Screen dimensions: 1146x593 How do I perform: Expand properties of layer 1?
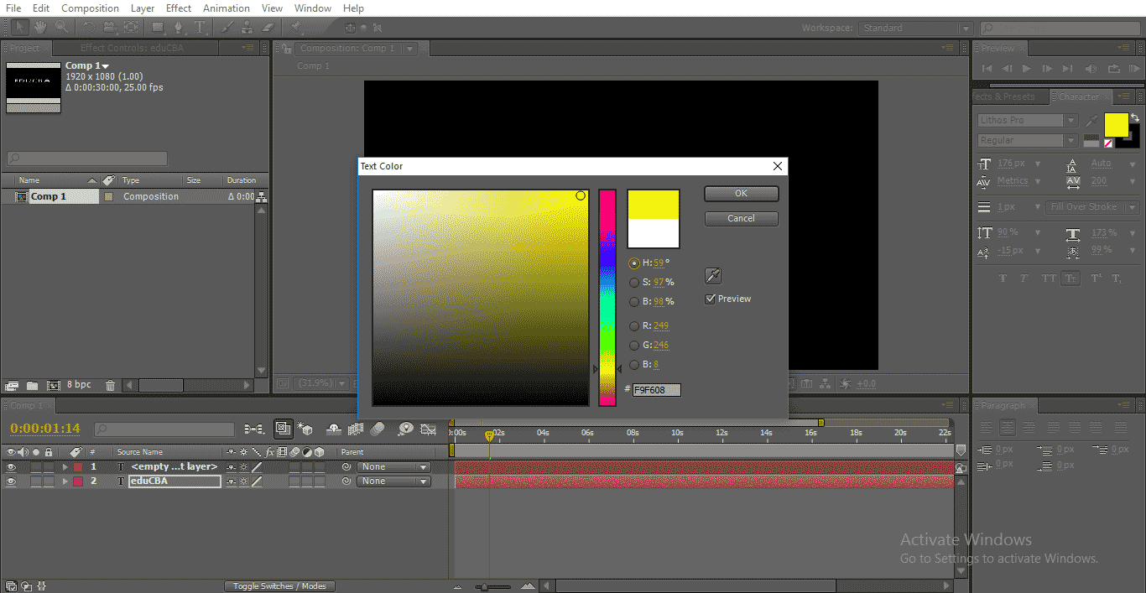pos(65,467)
